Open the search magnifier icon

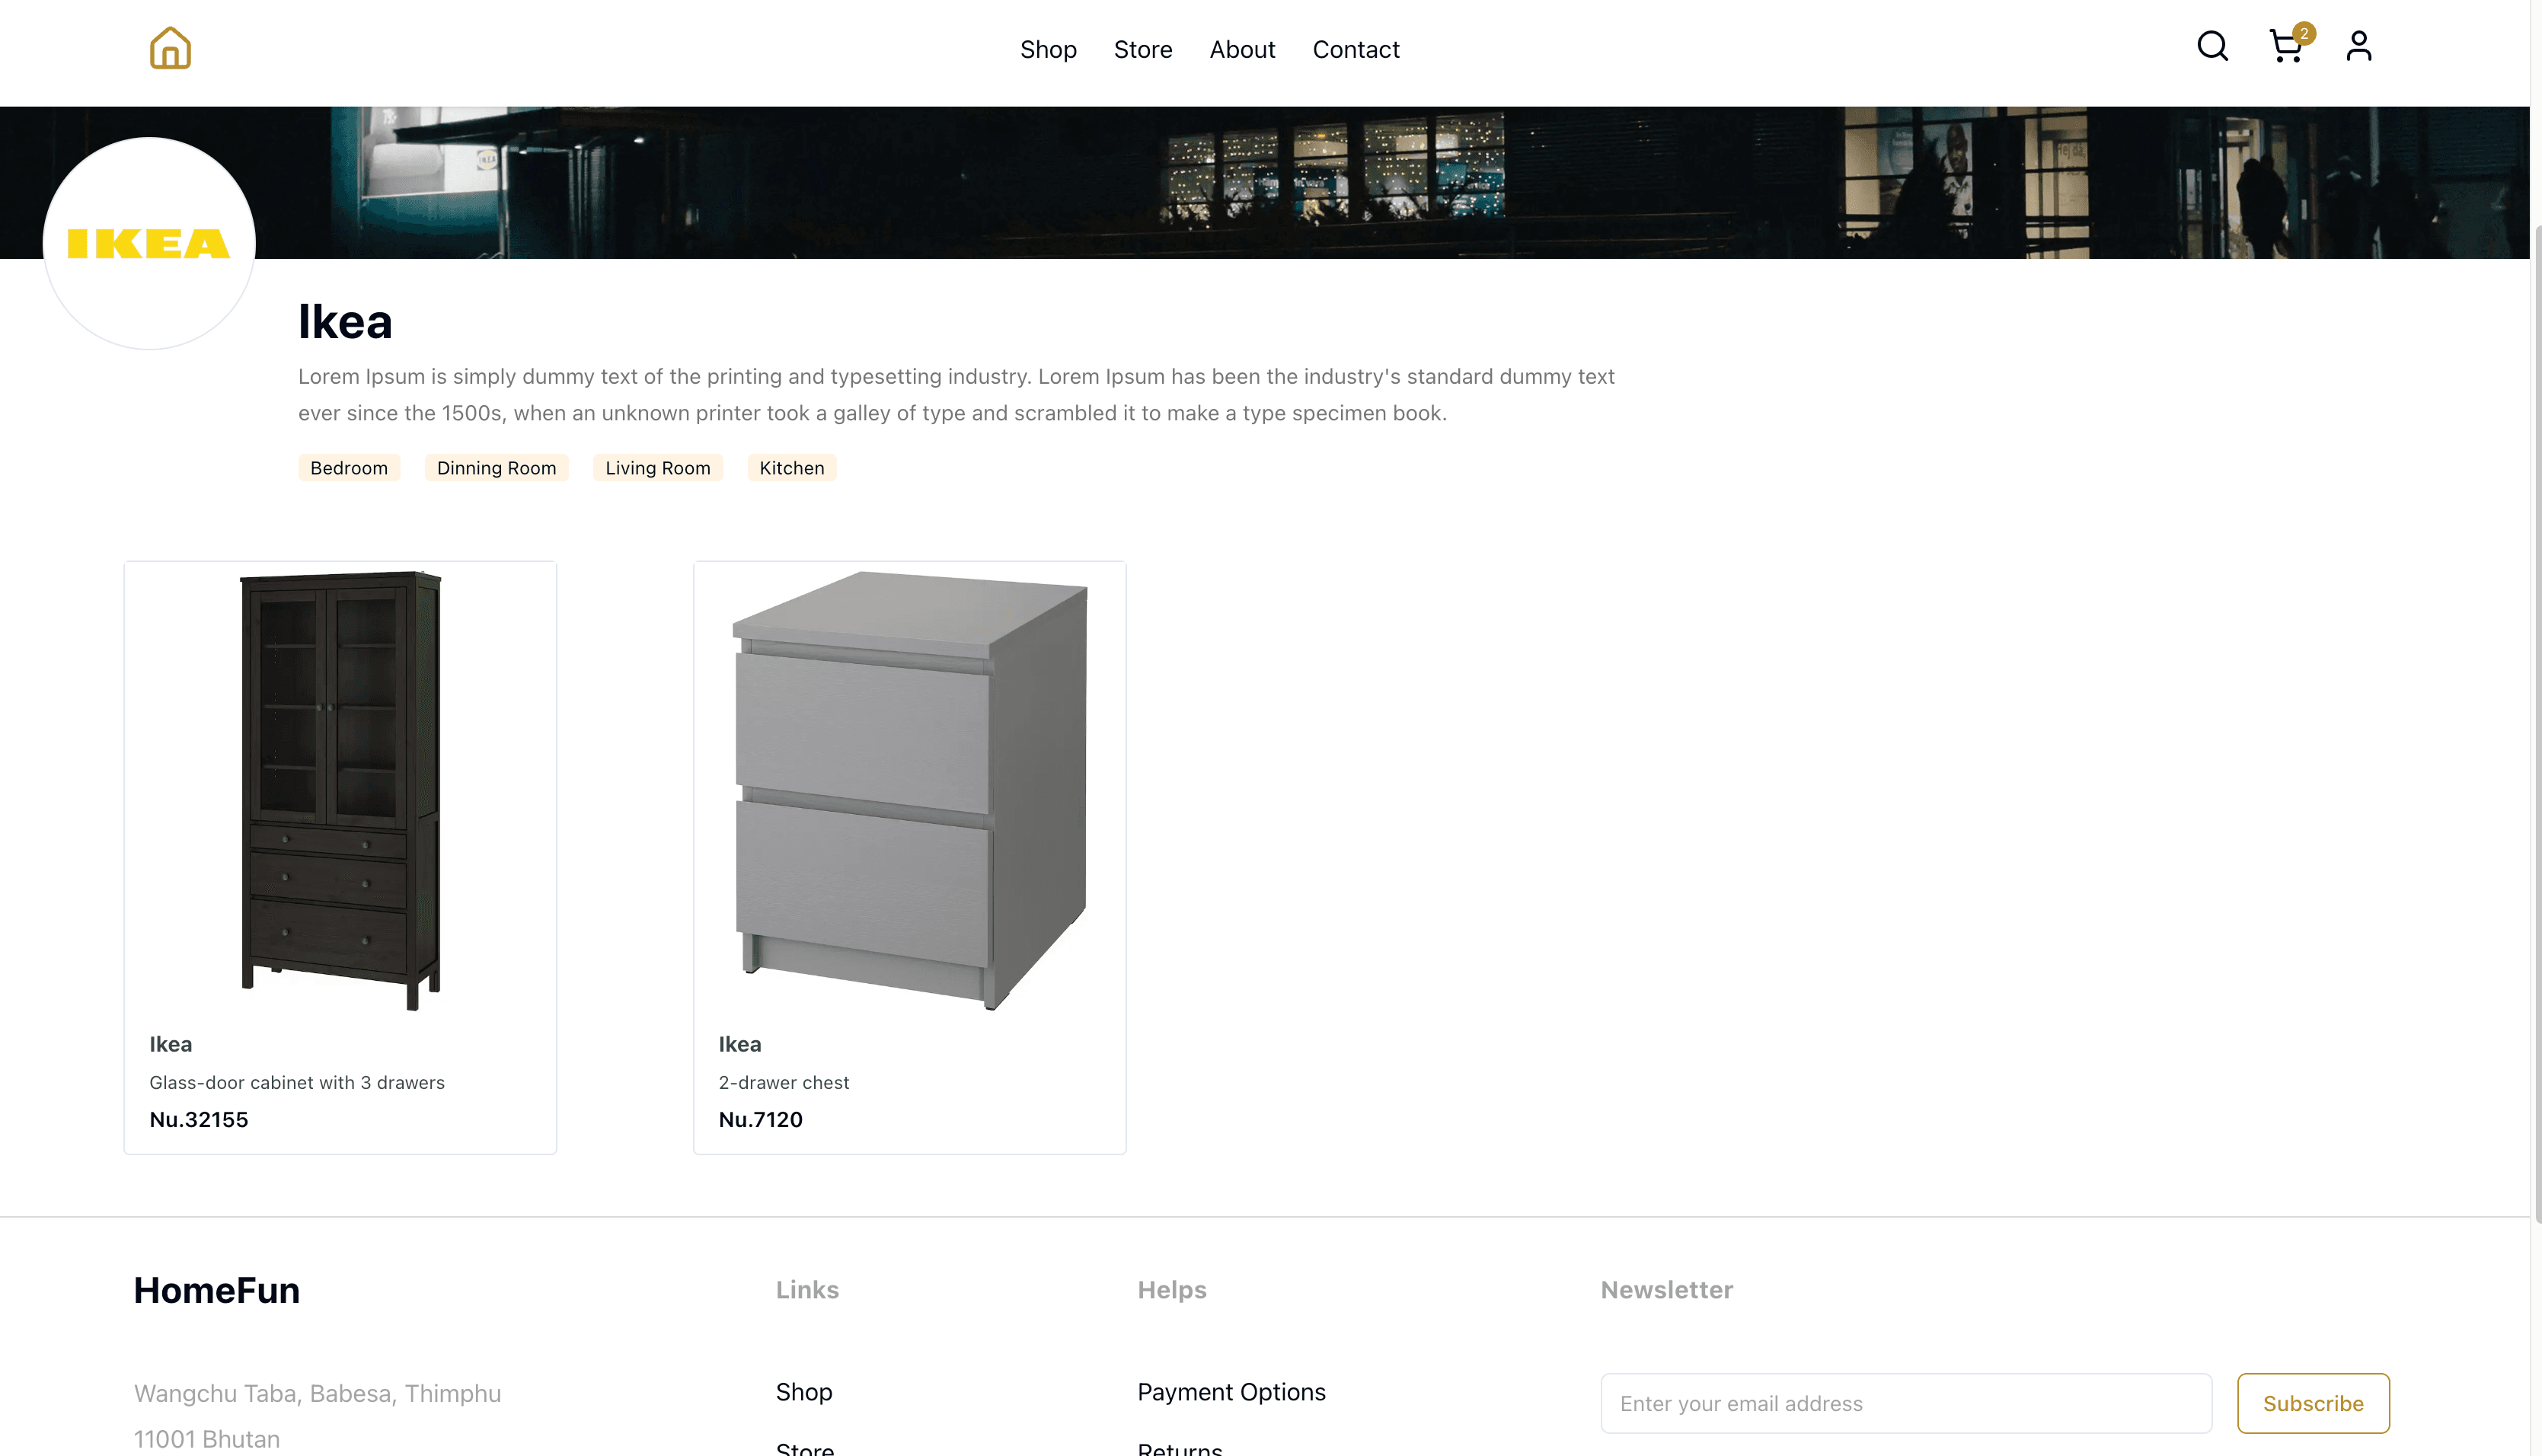point(2212,46)
